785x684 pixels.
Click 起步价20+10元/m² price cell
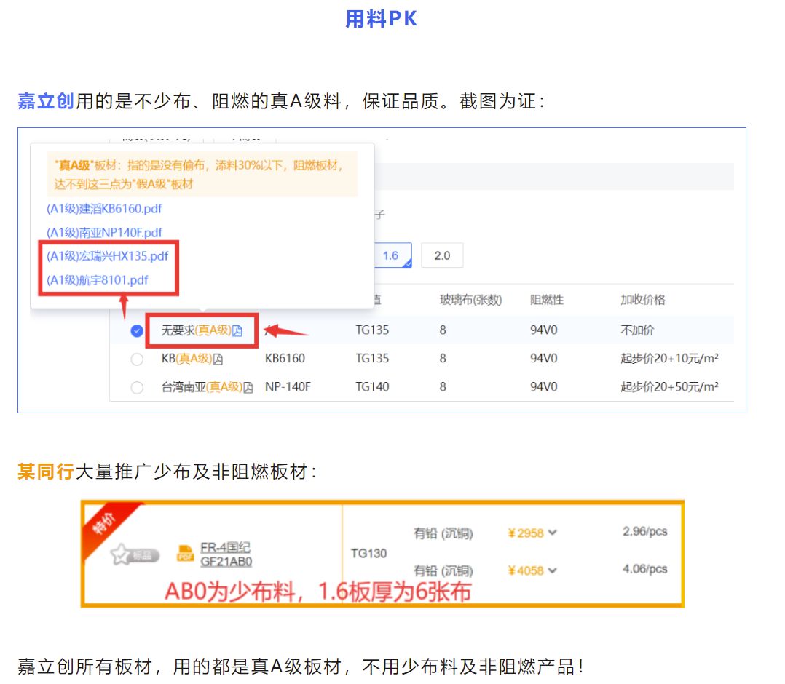click(x=669, y=359)
